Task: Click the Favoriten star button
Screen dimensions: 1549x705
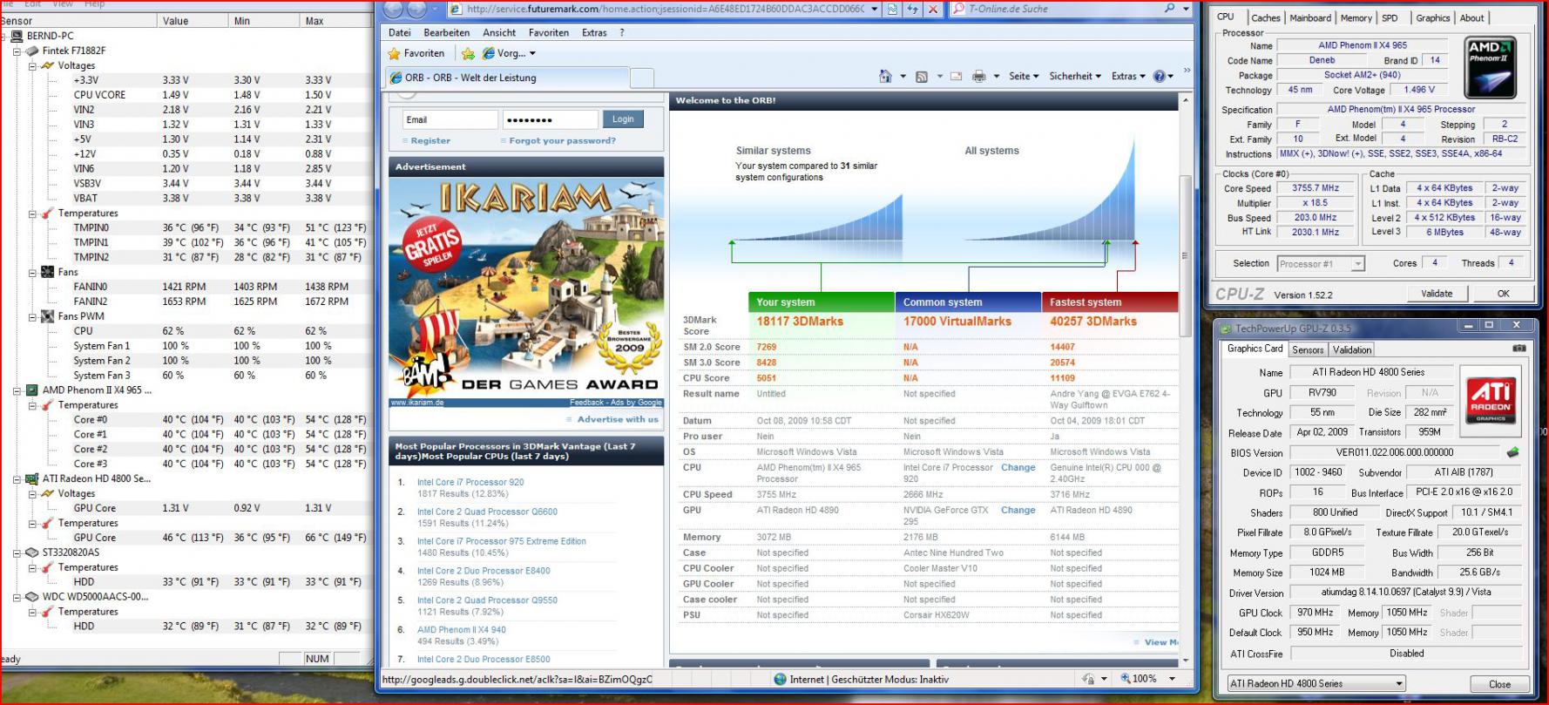Action: tap(416, 53)
